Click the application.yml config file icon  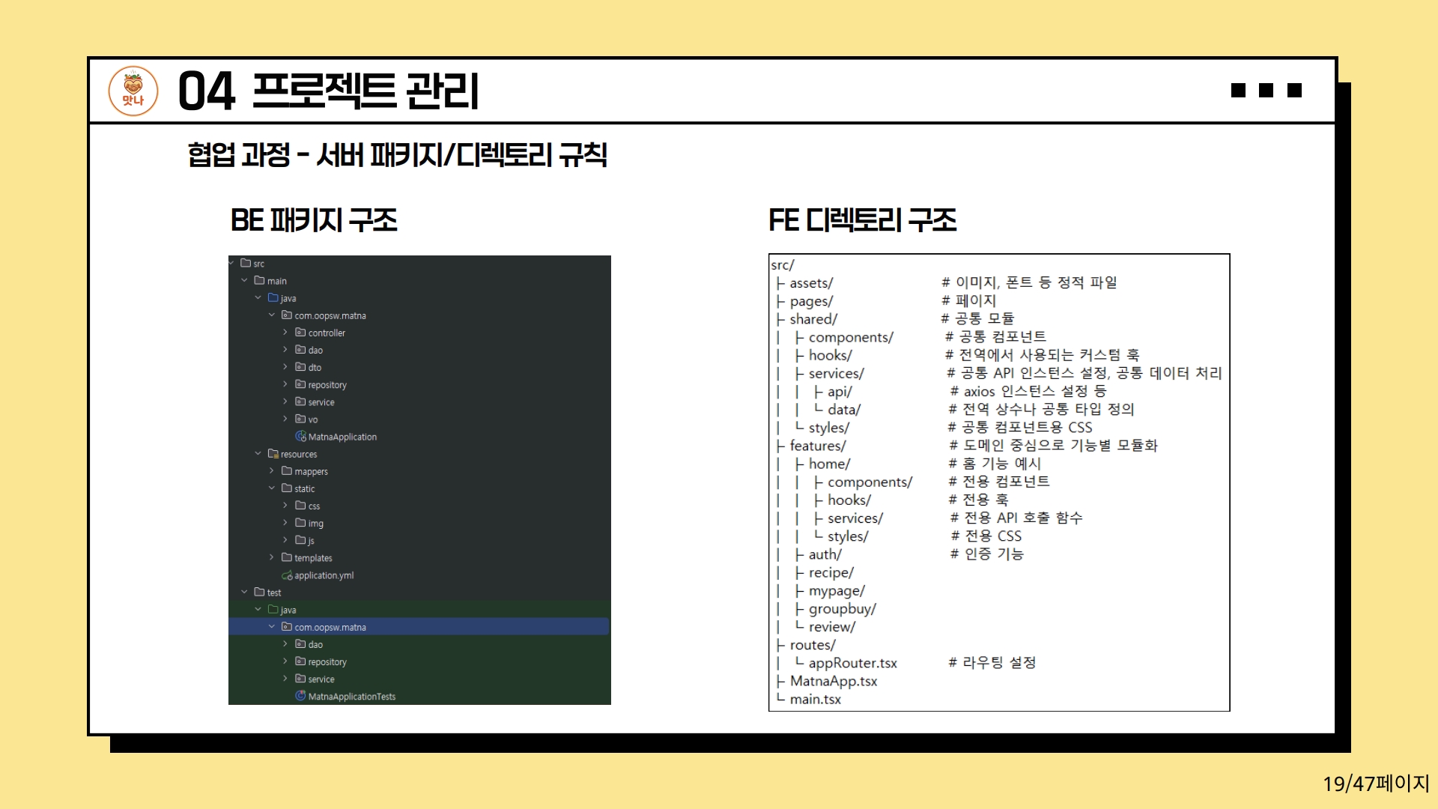pos(287,575)
